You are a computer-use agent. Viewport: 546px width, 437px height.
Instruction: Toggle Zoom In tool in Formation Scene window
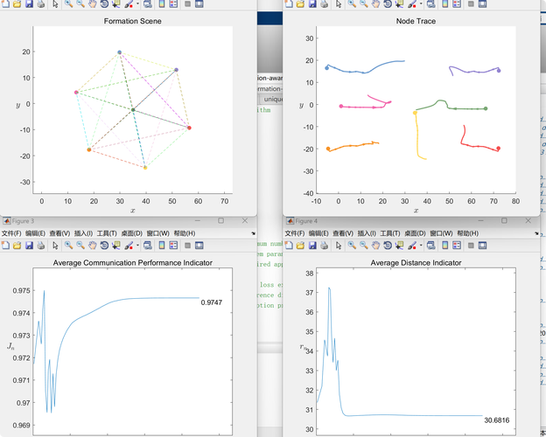tap(69, 4)
